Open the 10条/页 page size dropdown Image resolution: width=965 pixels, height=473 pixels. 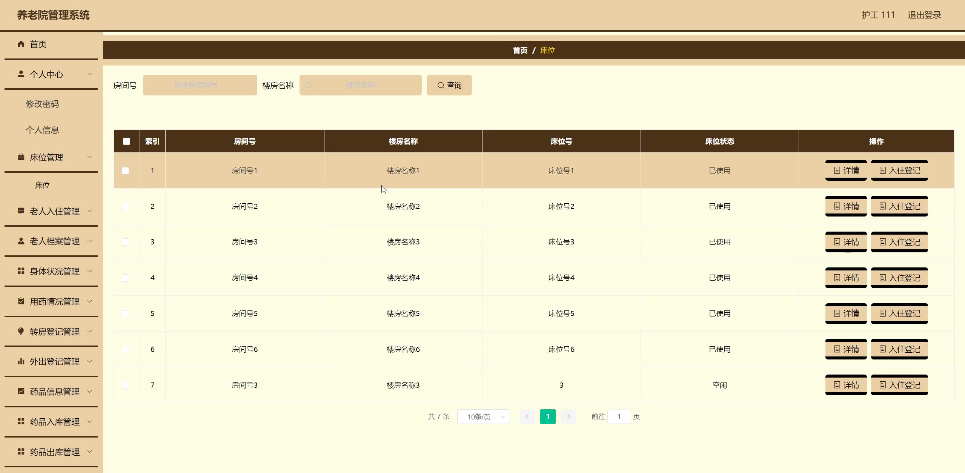[x=483, y=417]
